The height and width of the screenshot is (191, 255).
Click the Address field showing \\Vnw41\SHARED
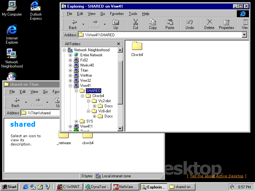(160, 35)
